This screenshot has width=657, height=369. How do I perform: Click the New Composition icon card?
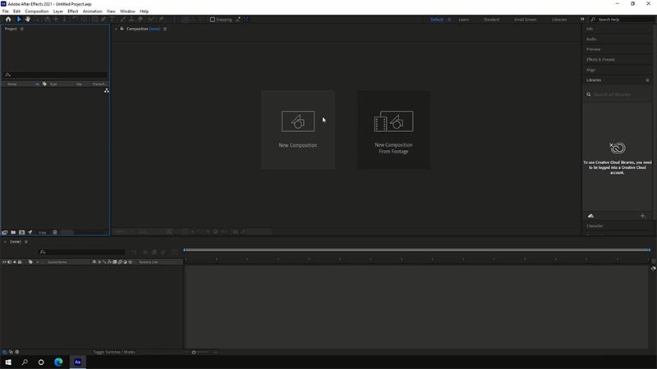click(298, 130)
